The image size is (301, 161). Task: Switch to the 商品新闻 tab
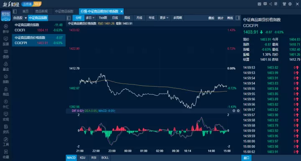tap(41, 12)
